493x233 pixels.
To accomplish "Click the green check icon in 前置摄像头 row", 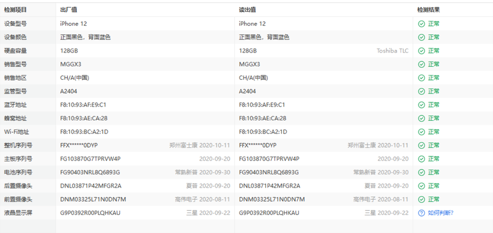I will 421,199.
